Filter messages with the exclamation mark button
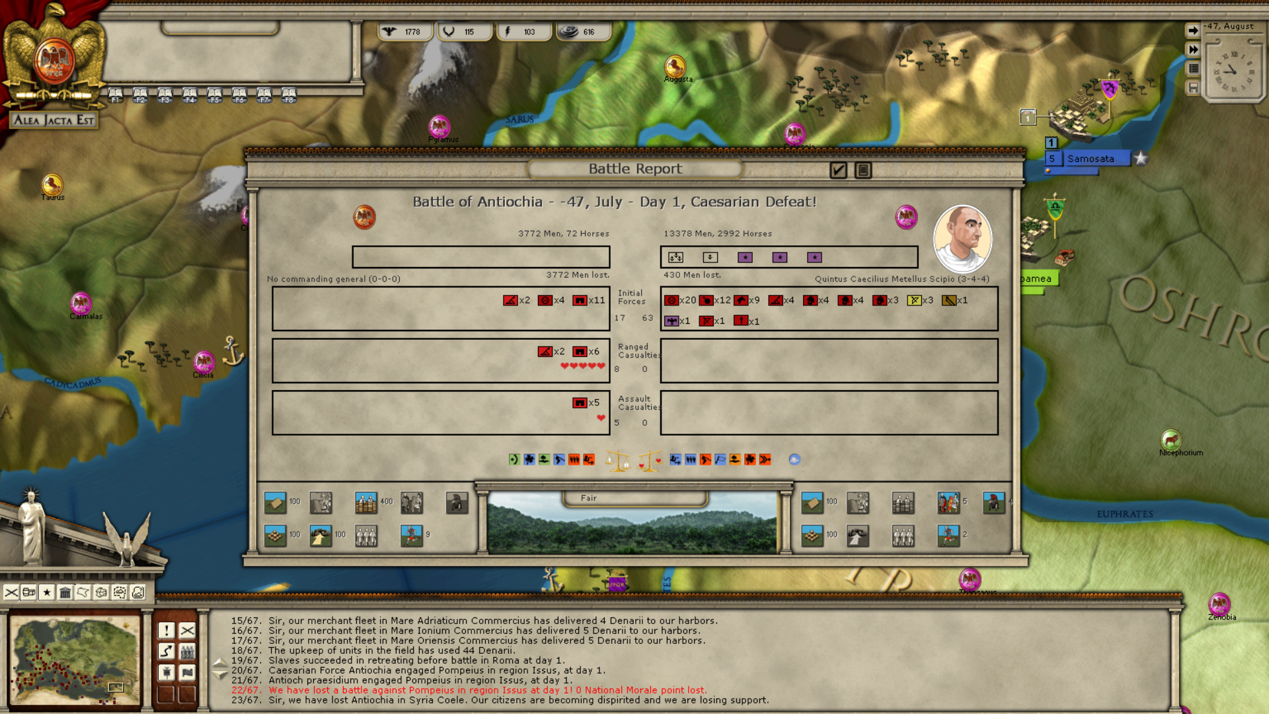 pos(167,631)
